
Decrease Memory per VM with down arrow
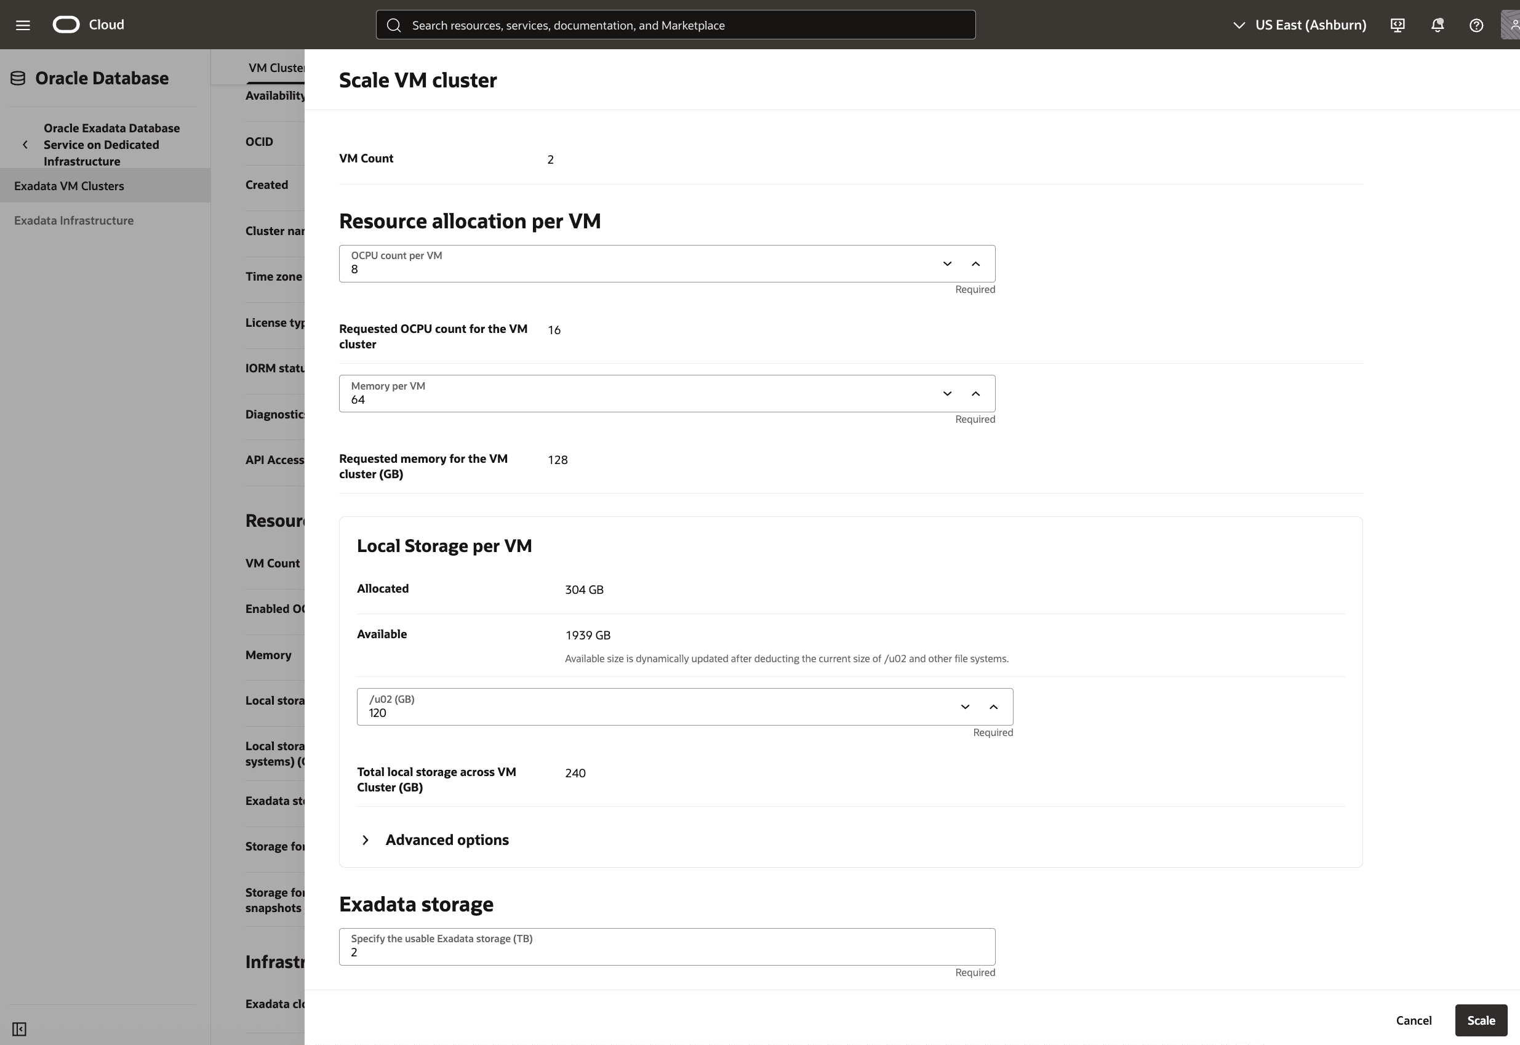pyautogui.click(x=946, y=393)
